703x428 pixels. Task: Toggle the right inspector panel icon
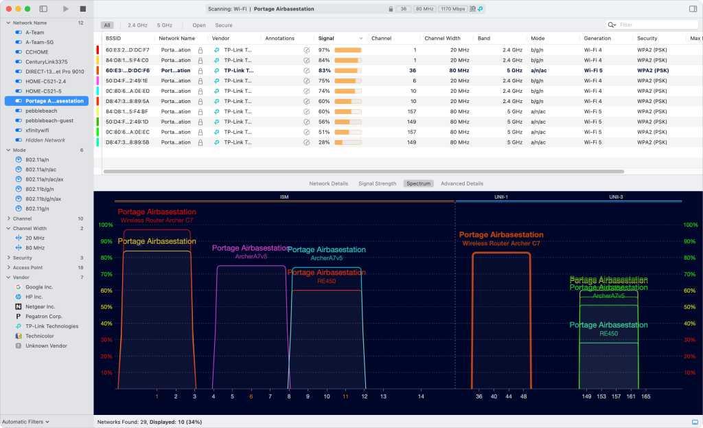[x=693, y=8]
